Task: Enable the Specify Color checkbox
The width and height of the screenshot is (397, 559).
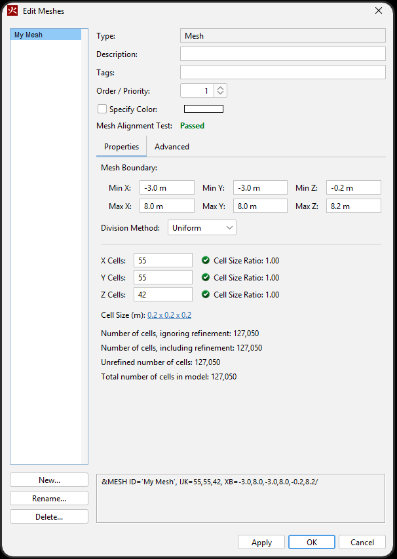Action: [x=102, y=109]
